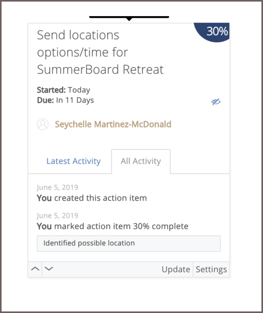Click the bold 'You' in created entry
The image size is (263, 313).
click(x=44, y=198)
